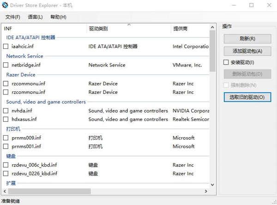This screenshot has width=277, height=205.
Task: Click the 添加驱动包(A) button
Action: coord(247,51)
